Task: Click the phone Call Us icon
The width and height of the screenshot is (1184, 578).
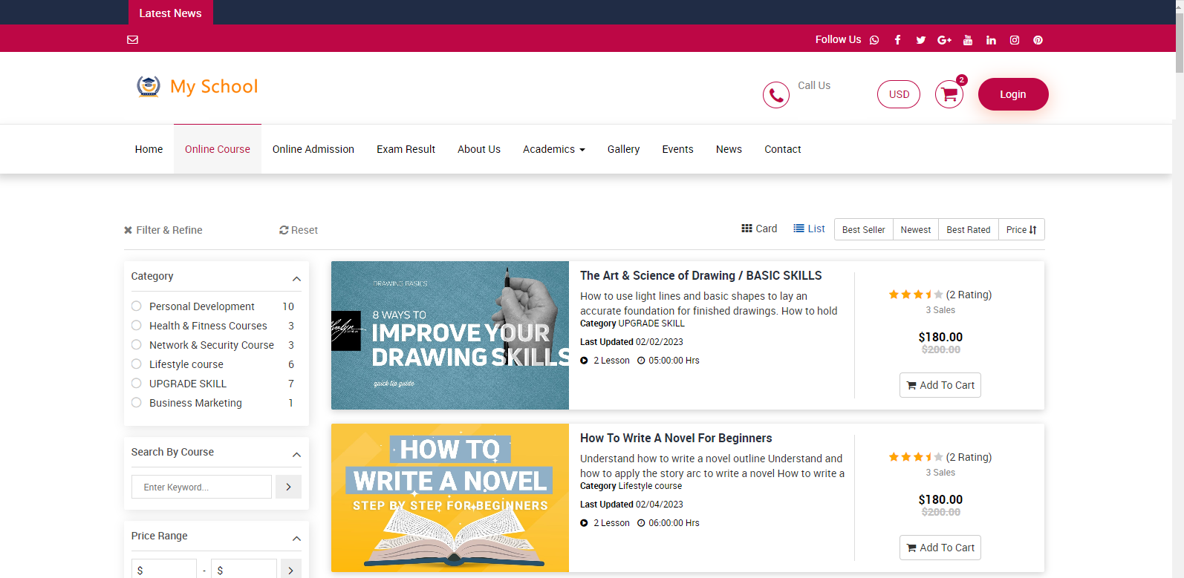Action: tap(775, 95)
